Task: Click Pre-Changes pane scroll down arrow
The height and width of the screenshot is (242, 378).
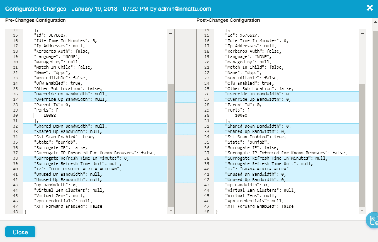Action: (x=171, y=211)
